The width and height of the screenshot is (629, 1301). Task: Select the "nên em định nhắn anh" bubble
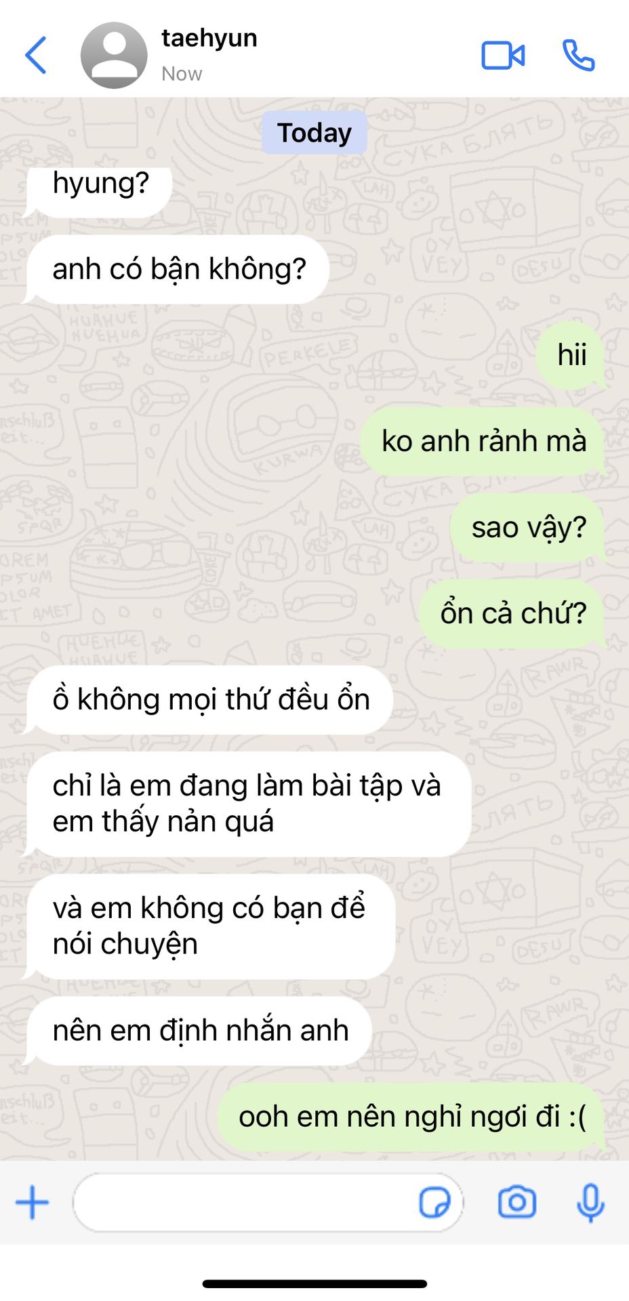(x=199, y=1031)
